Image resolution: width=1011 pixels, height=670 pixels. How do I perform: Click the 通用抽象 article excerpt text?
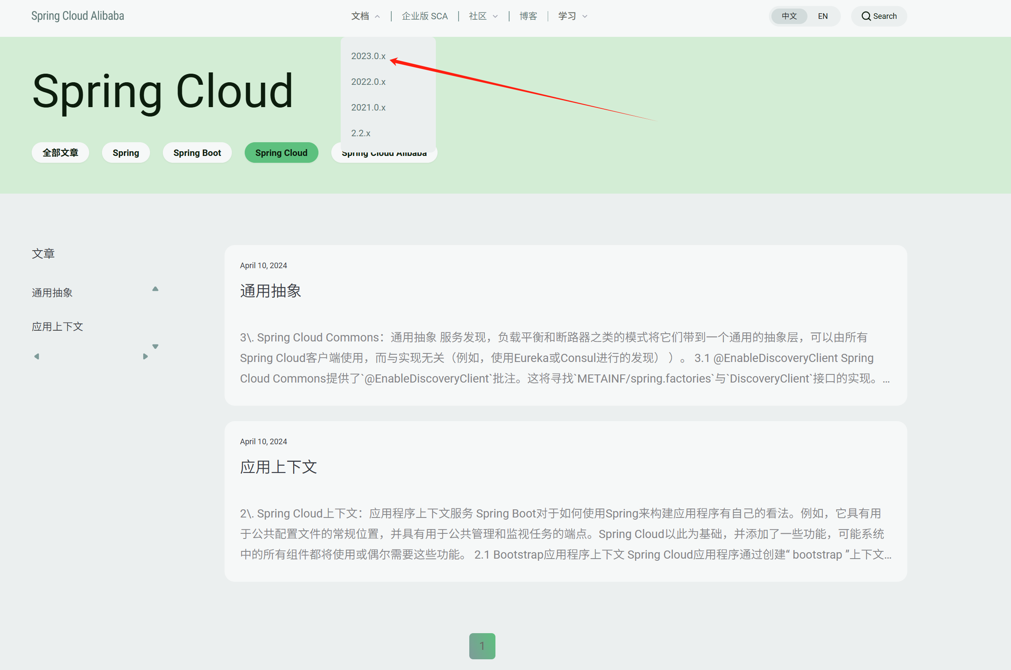click(565, 358)
